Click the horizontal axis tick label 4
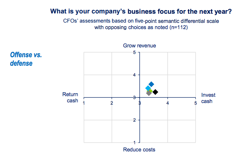Image resolution: width=236 pixels, height=156 pixels. [168, 103]
